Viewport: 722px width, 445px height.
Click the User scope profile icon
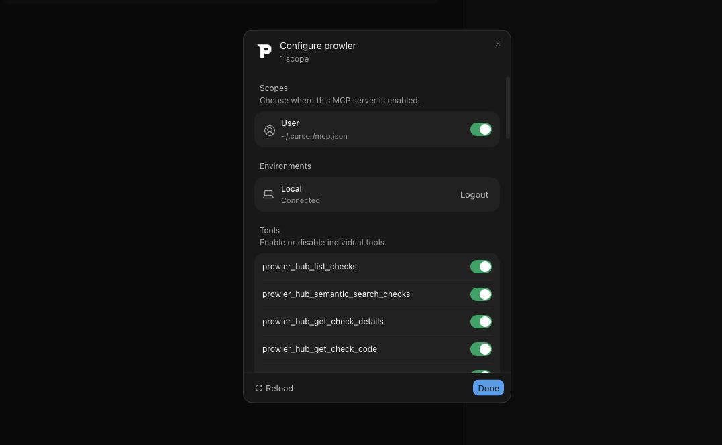(270, 131)
